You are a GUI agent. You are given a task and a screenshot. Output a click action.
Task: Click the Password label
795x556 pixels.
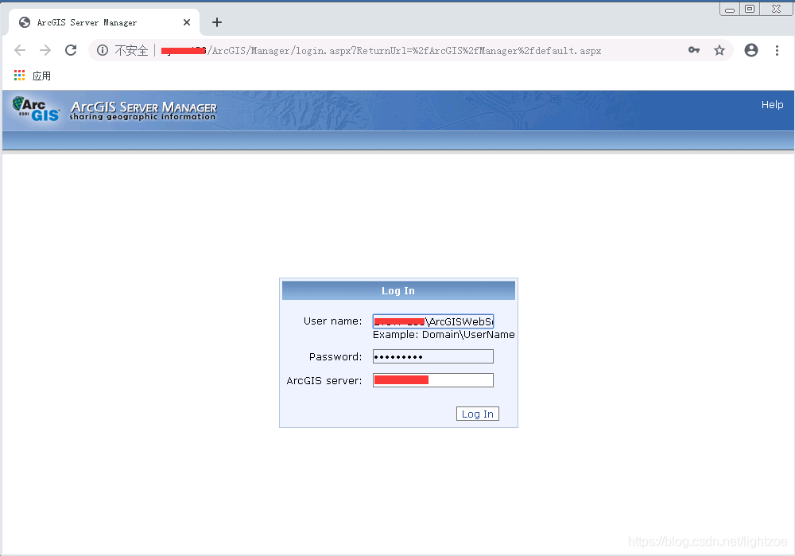335,356
